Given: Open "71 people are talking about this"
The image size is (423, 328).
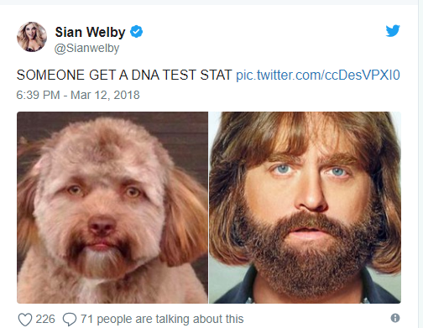Looking at the screenshot, I should [x=162, y=319].
